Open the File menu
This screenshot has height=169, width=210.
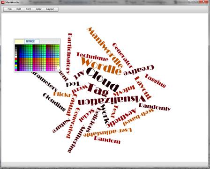click(x=9, y=9)
